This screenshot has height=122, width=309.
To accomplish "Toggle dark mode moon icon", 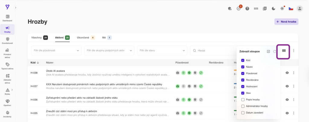I will (x=273, y=8).
